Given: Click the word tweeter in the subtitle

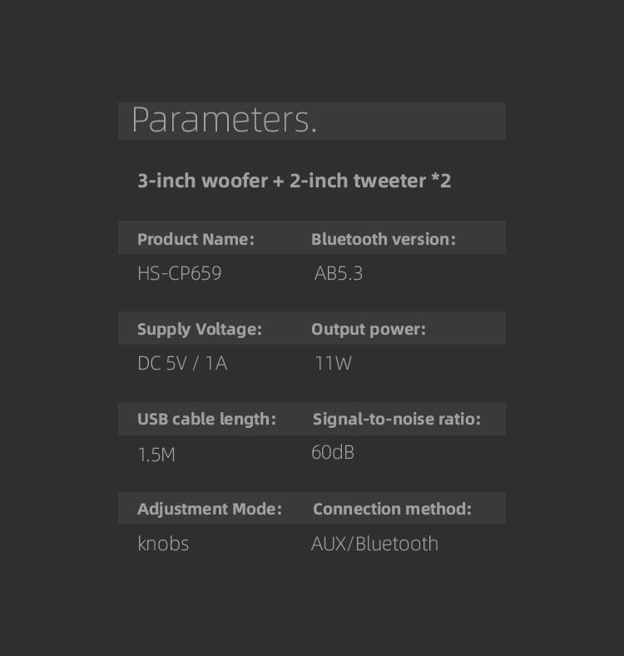Looking at the screenshot, I should click(389, 181).
